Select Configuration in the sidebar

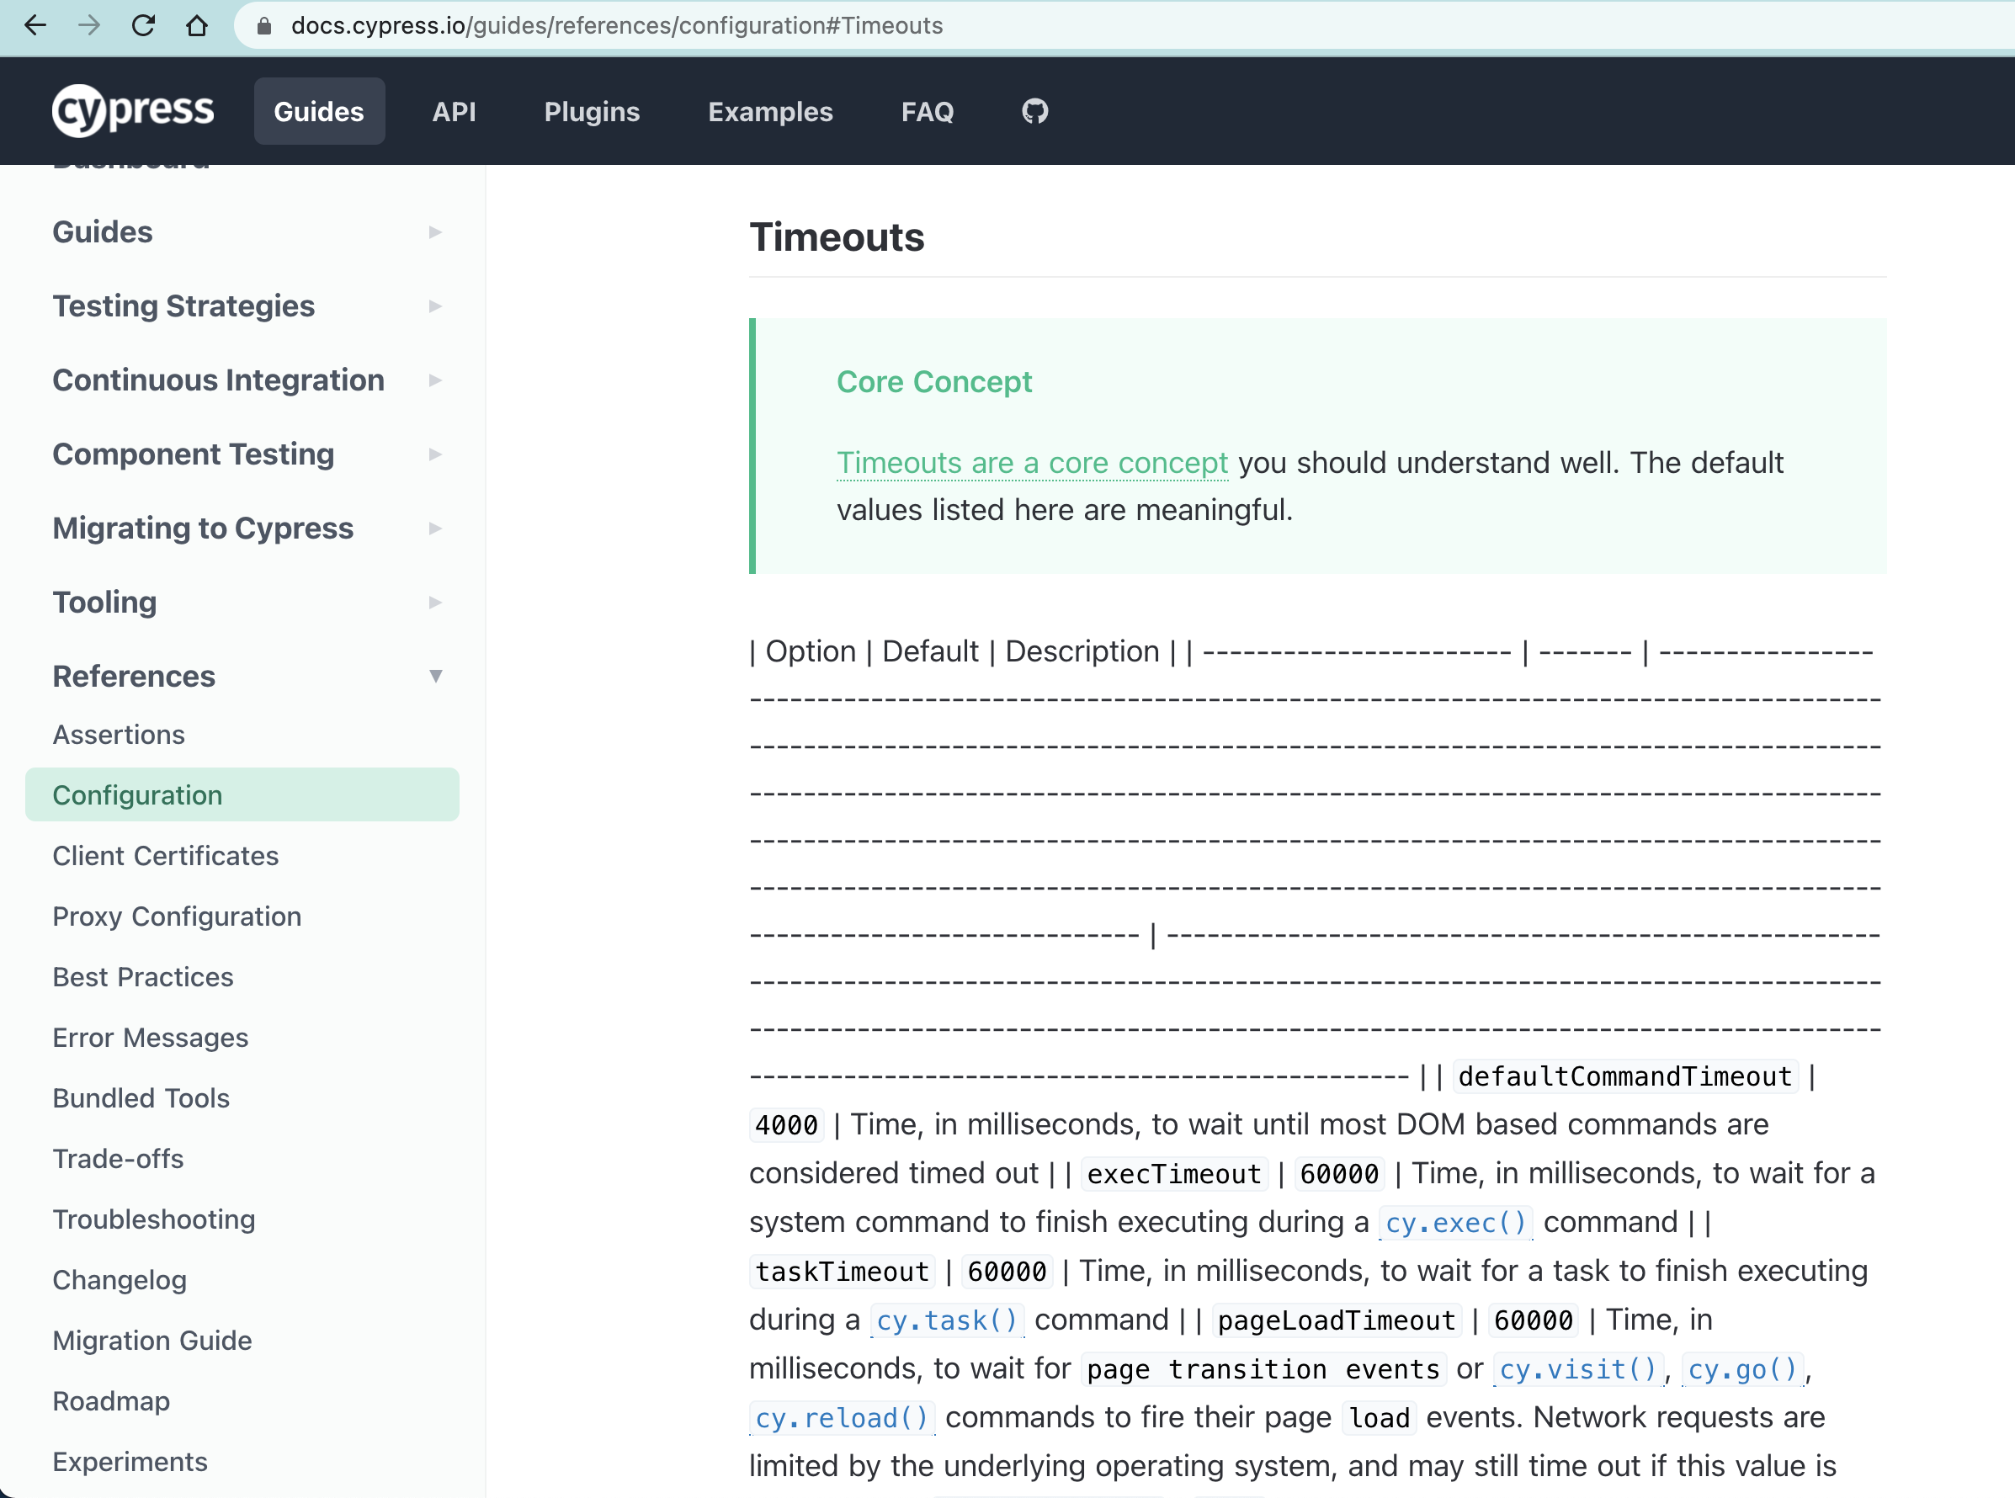(x=137, y=794)
